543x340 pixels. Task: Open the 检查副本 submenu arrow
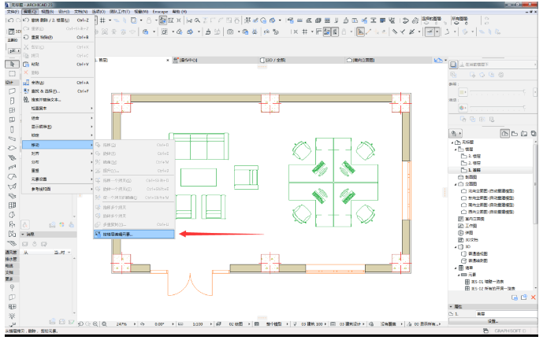click(91, 109)
